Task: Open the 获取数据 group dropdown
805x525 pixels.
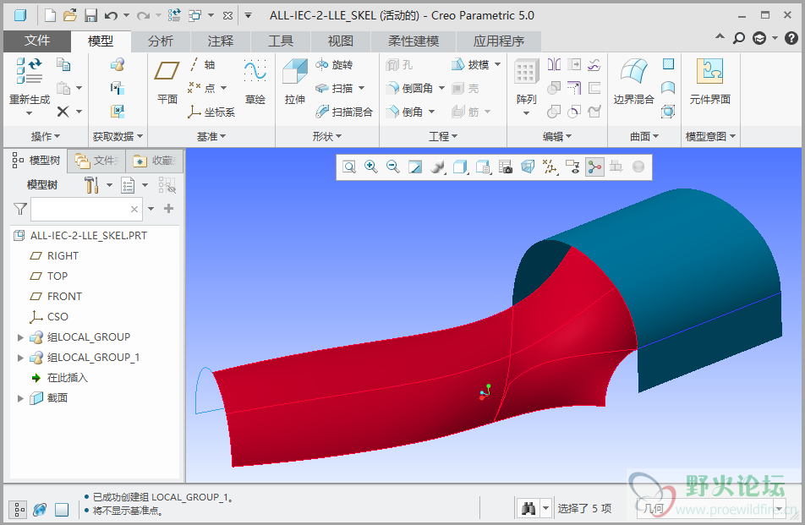Action: (118, 136)
